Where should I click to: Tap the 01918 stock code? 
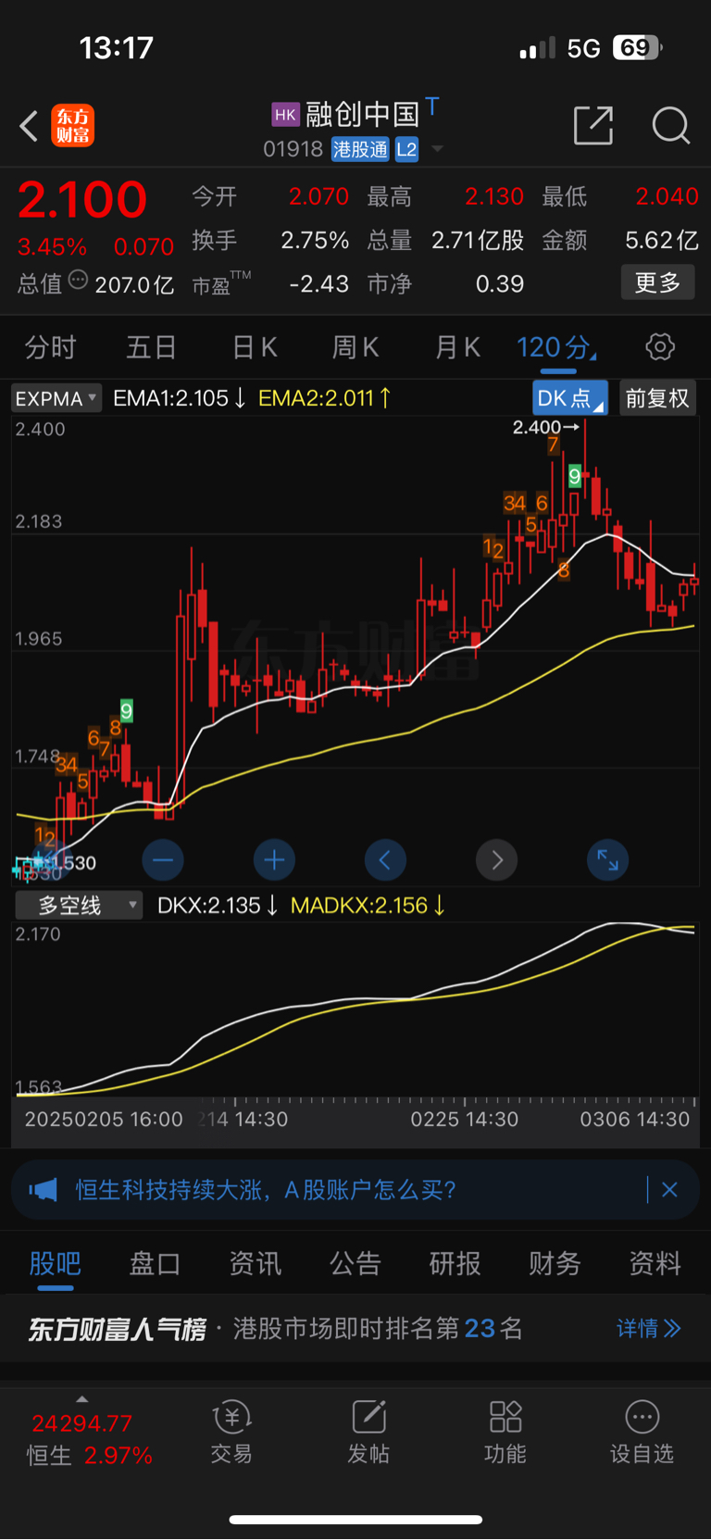coord(293,149)
